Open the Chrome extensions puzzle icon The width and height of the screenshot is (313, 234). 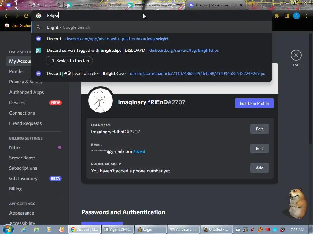277,16
